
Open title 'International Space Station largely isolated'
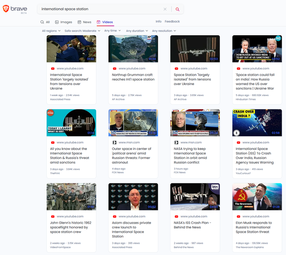69,82
